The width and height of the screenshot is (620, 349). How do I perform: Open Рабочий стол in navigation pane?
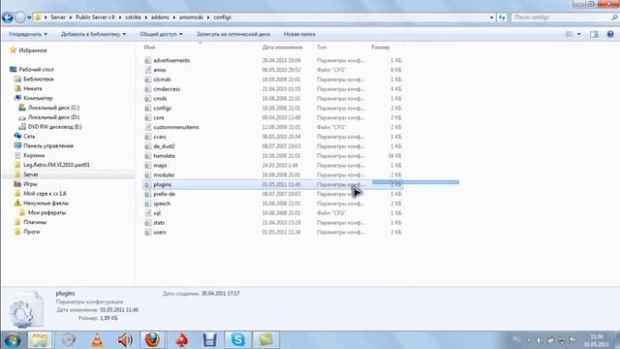[x=36, y=70]
